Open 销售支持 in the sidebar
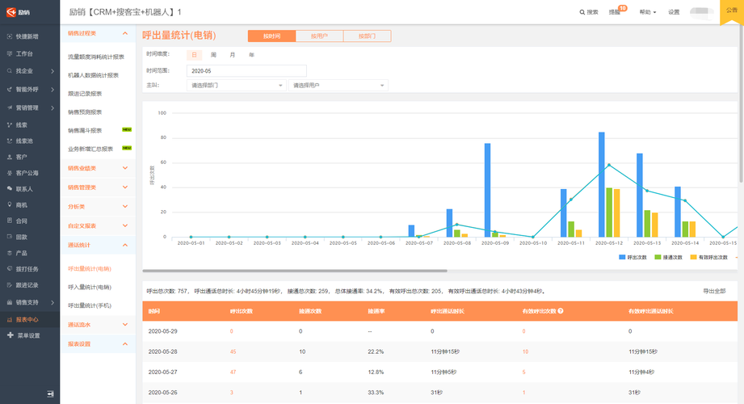Screen dimensions: 744x404 coord(27,302)
